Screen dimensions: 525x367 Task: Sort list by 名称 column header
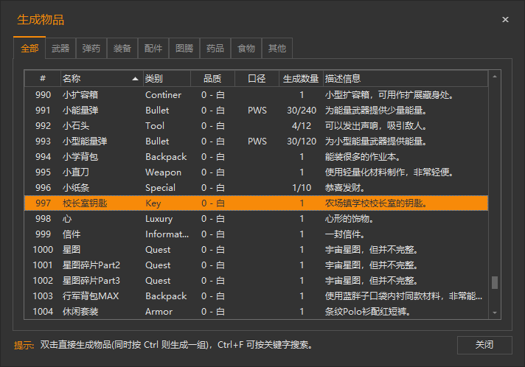(x=100, y=78)
